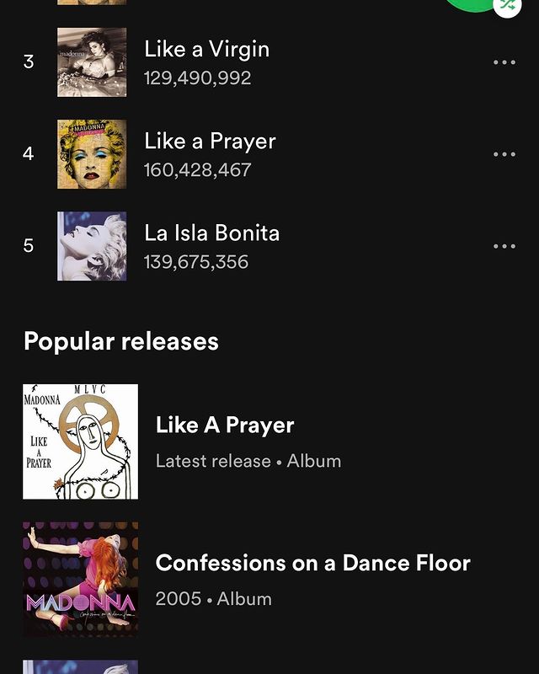Select the Confessions on a Dance Floor title
539x674 pixels.
pos(312,563)
